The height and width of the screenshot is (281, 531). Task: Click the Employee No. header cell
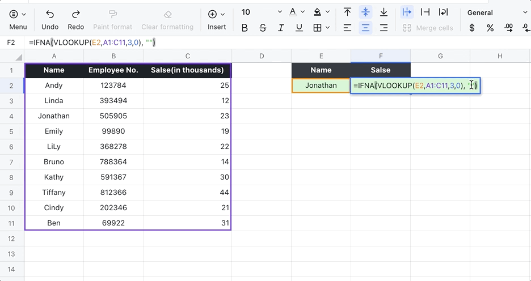coord(113,70)
